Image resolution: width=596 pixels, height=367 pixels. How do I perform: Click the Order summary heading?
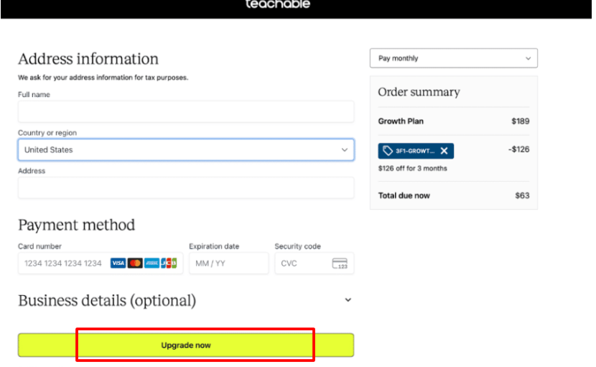click(x=419, y=92)
